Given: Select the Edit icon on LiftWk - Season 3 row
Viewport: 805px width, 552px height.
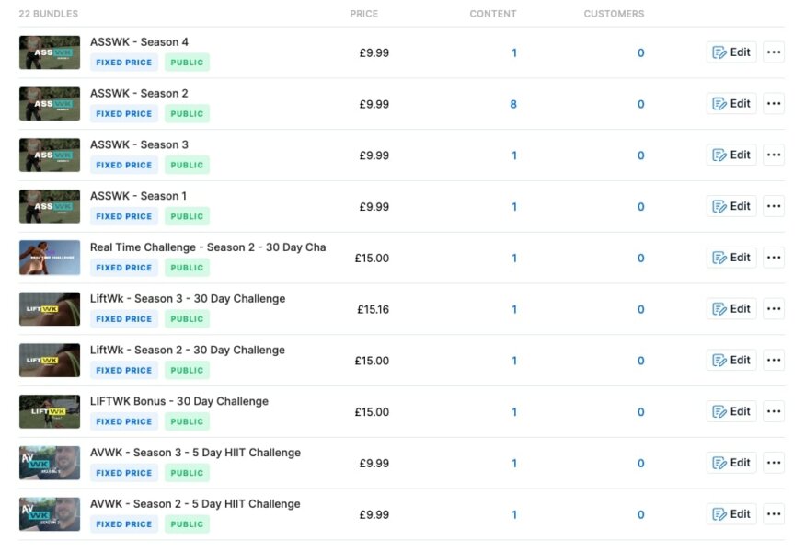Looking at the screenshot, I should [x=720, y=308].
